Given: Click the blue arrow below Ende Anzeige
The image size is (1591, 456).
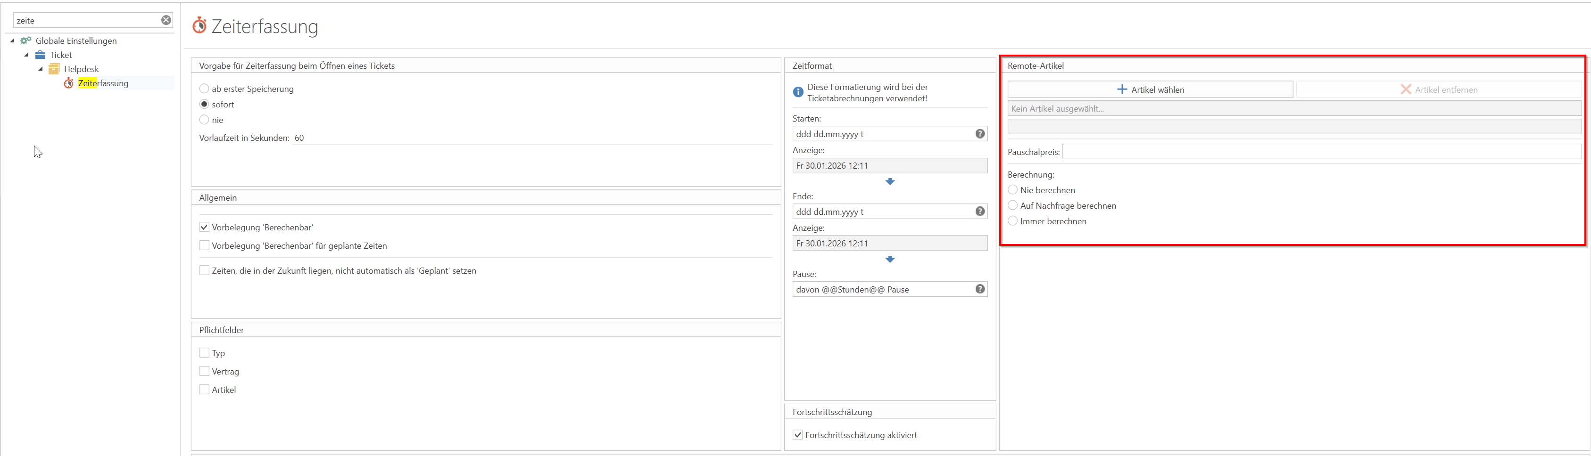Looking at the screenshot, I should (x=889, y=259).
